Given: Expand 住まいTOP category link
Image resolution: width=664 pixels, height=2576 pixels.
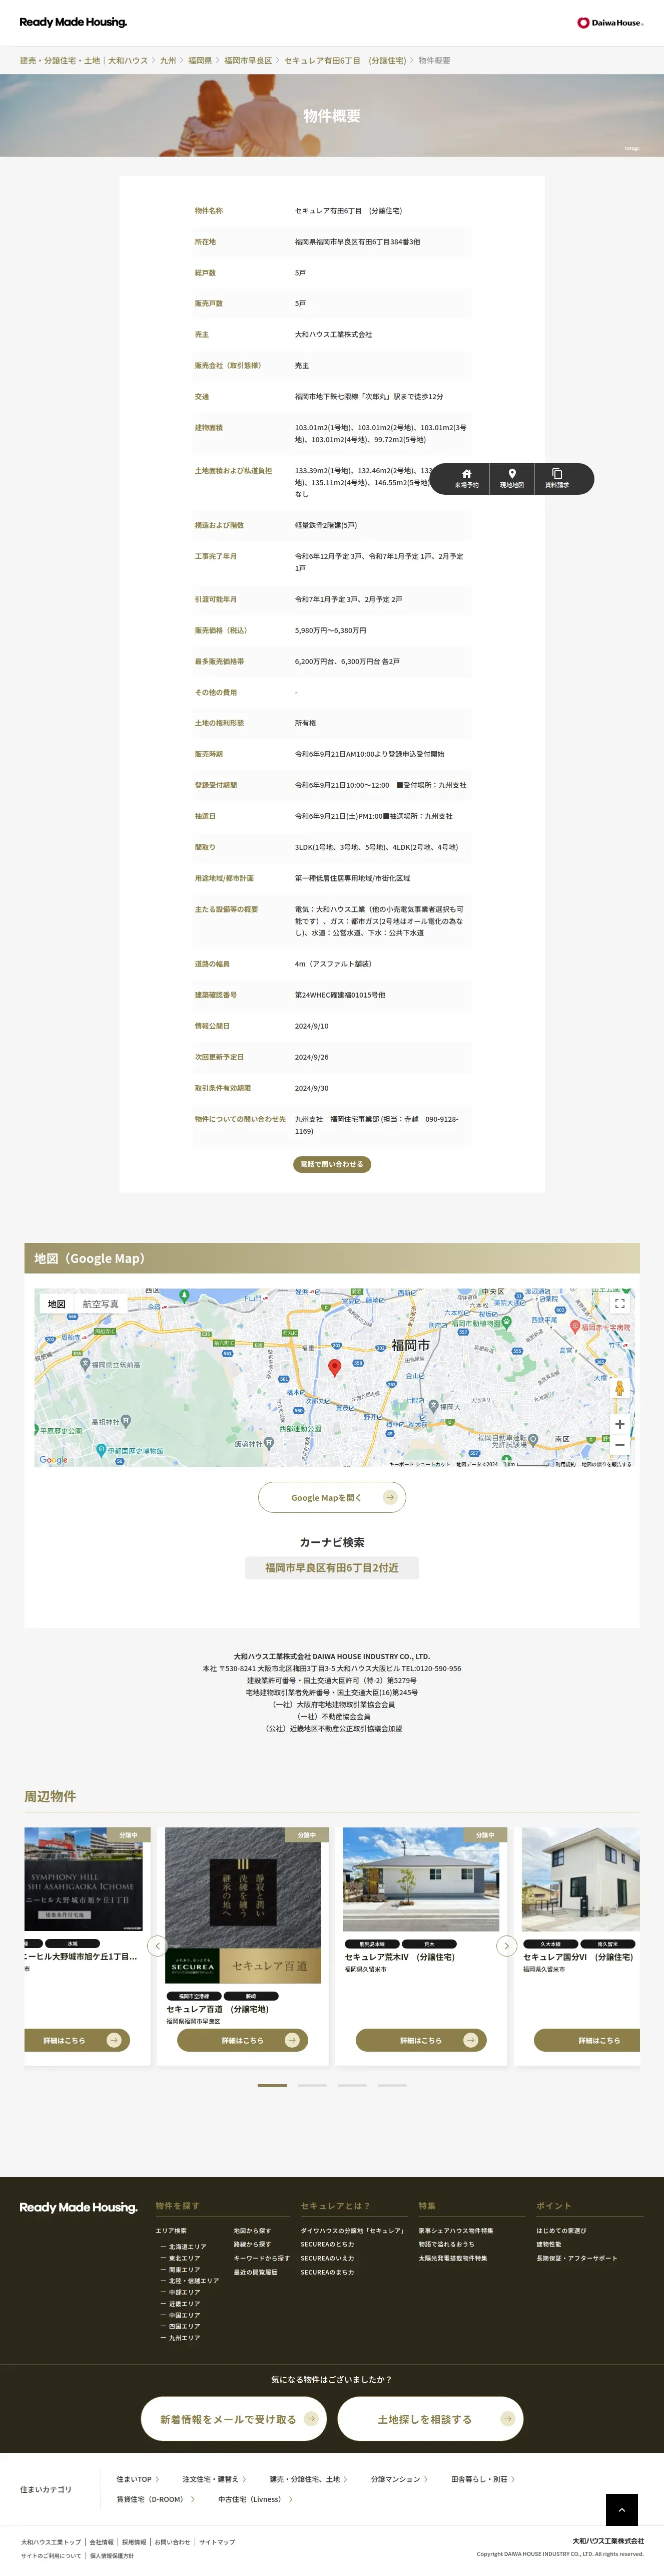Looking at the screenshot, I should pos(137,2479).
